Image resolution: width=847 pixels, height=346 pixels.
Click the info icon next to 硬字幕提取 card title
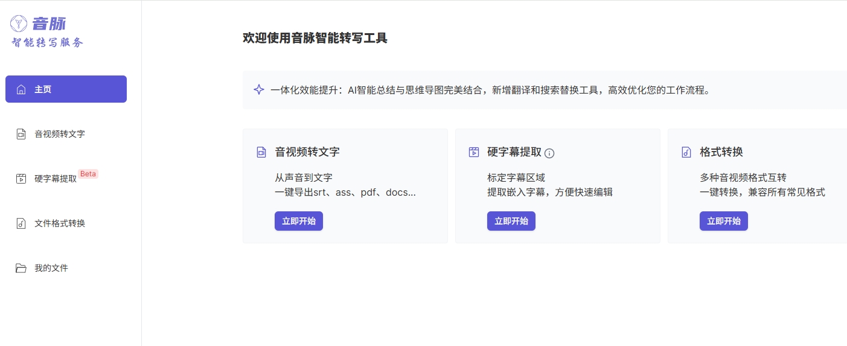pos(549,153)
